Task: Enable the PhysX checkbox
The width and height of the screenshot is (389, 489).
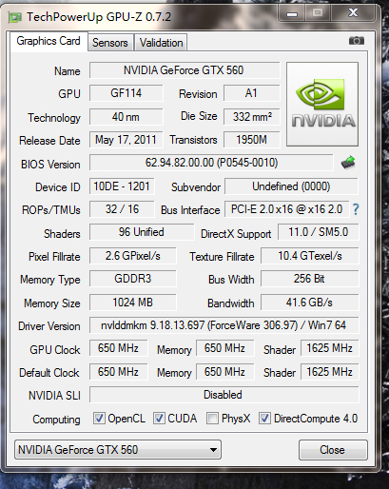Action: (x=212, y=419)
